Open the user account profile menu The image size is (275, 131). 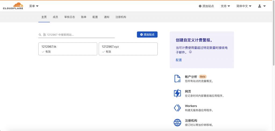tap(262, 6)
